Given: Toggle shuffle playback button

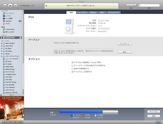Looking at the screenshot, I should click(10, 122).
